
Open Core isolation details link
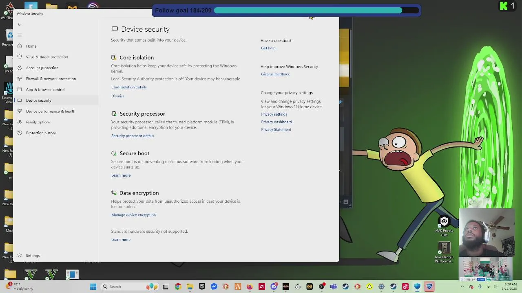[129, 87]
